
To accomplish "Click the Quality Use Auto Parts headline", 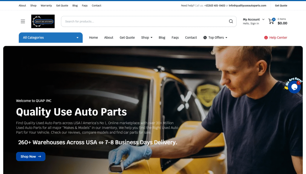I will (x=71, y=112).
